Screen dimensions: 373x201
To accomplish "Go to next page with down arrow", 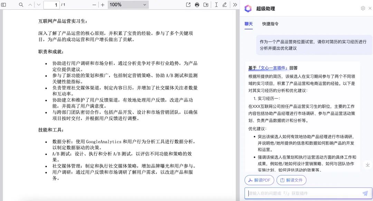I will coord(39,5).
